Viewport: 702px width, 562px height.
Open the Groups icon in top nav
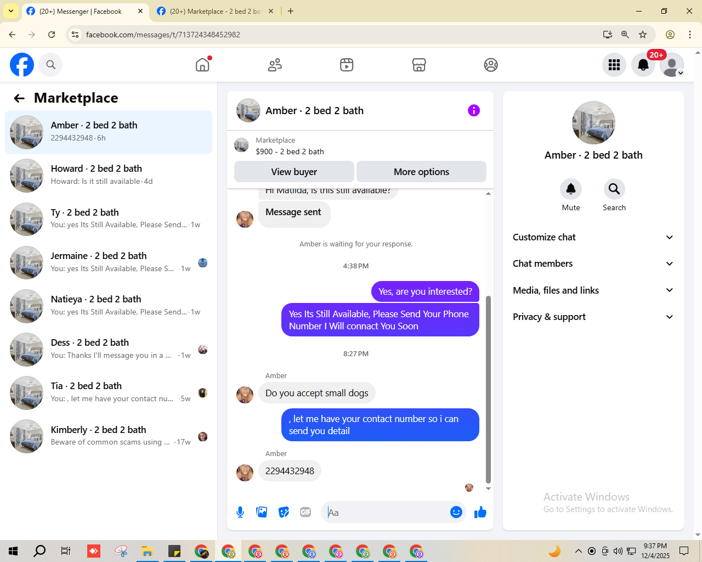[x=491, y=65]
